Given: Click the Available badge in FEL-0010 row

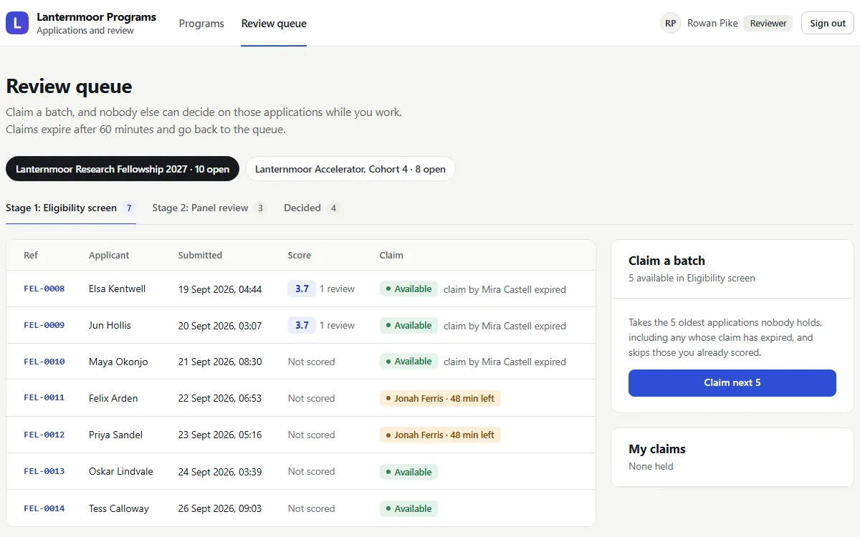Looking at the screenshot, I should 408,362.
